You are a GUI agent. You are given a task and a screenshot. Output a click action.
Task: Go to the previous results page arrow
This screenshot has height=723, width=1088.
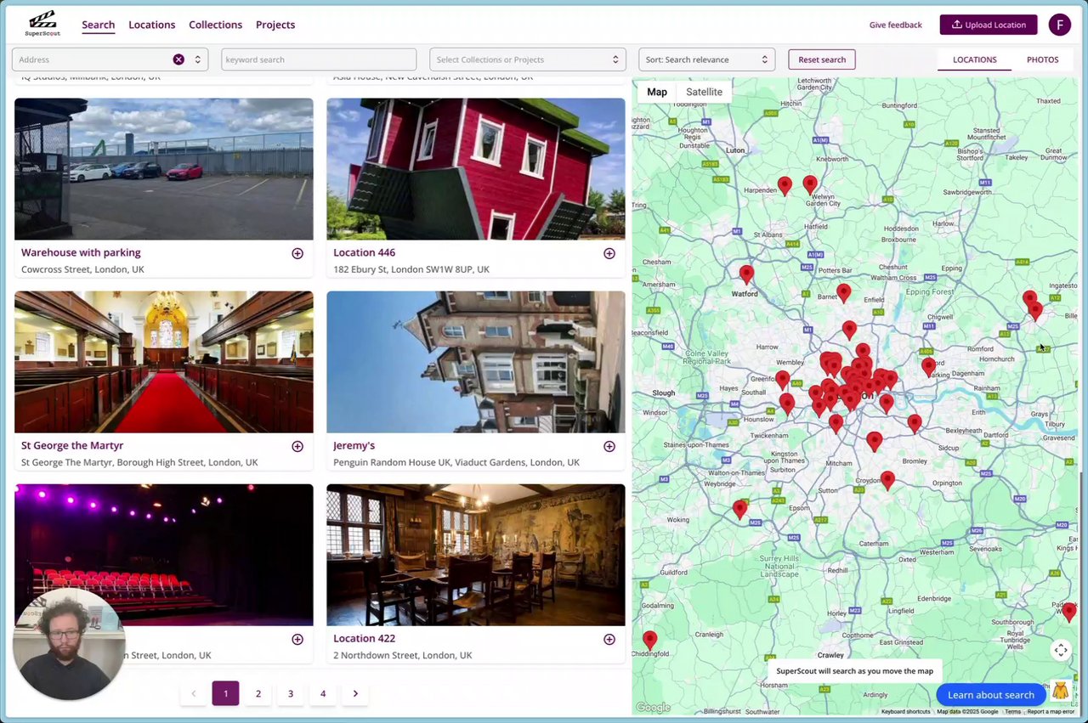click(x=193, y=693)
